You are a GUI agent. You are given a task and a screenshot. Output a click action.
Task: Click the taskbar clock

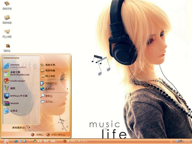pos(187,141)
